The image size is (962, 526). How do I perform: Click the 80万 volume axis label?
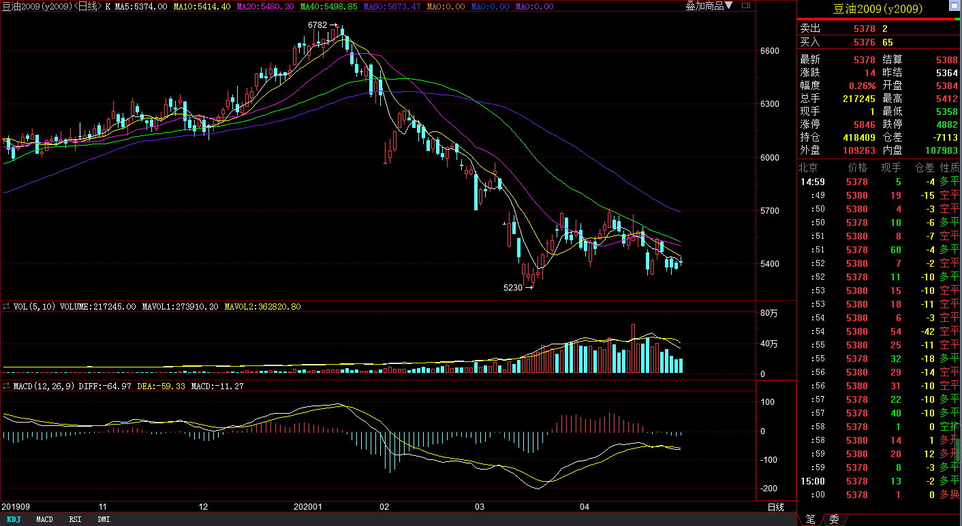[769, 313]
